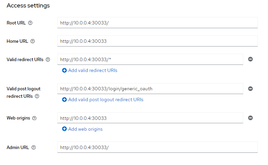
Task: Click the help icon beside Root URL
Action: (30, 23)
